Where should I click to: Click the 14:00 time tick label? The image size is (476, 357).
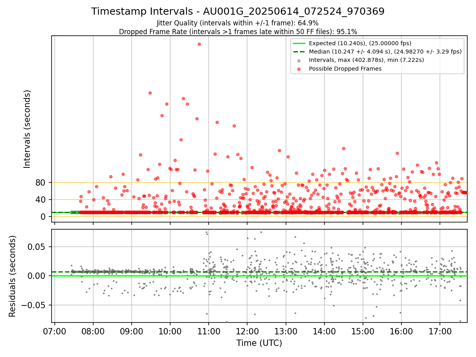pyautogui.click(x=324, y=330)
